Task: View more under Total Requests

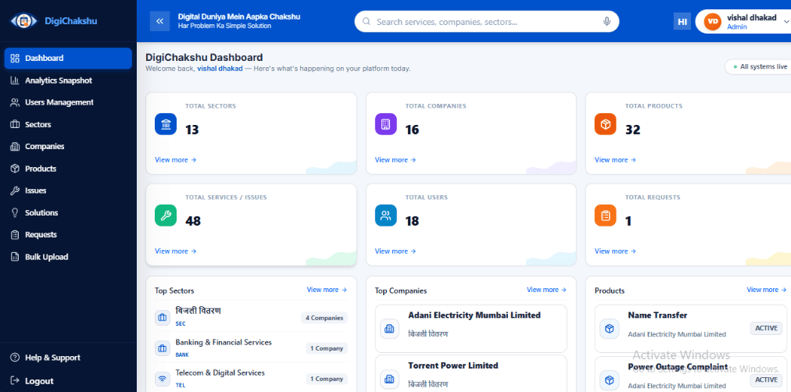Action: [615, 251]
